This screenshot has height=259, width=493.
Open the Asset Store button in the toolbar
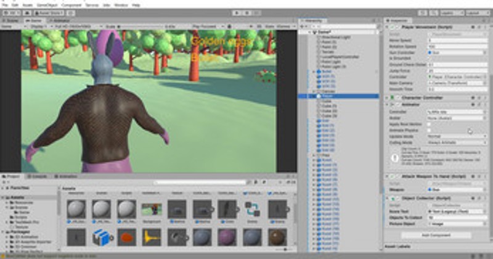[49, 13]
